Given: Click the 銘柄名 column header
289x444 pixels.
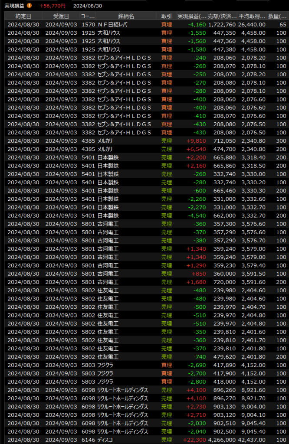Looking at the screenshot, I should (126, 16).
